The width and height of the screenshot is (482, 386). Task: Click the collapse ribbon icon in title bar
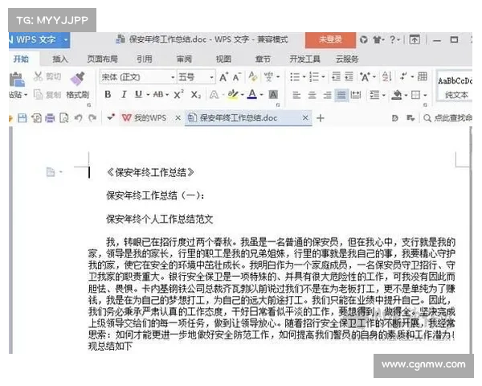[x=415, y=39]
